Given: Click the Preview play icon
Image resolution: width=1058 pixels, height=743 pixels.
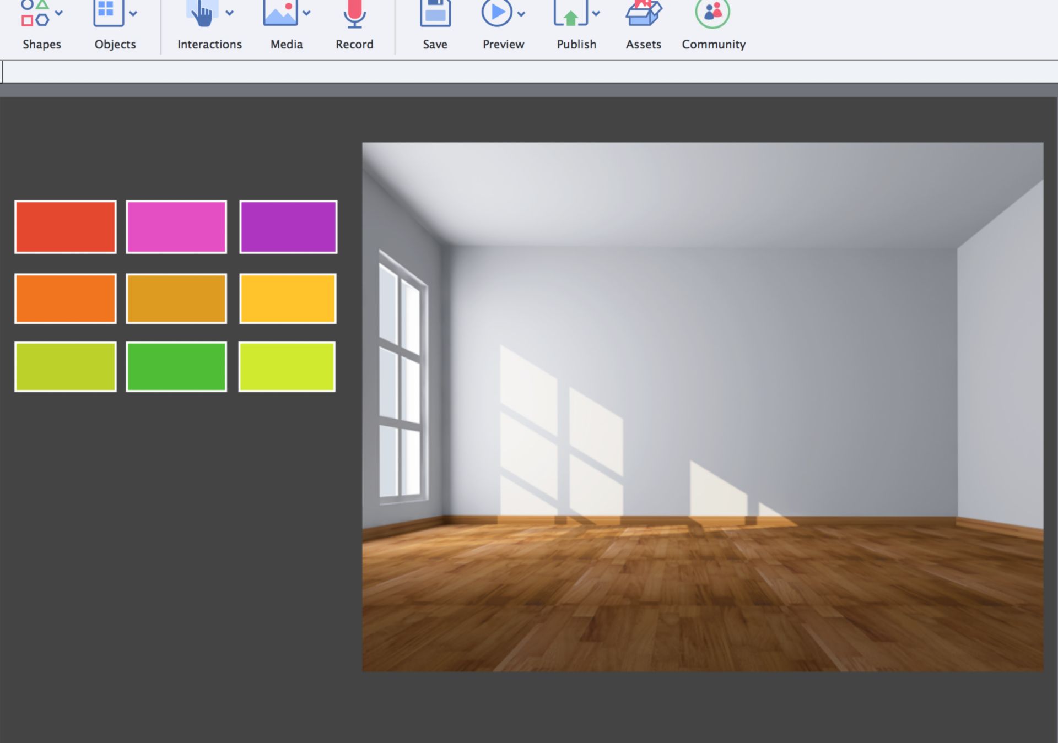Looking at the screenshot, I should 496,12.
